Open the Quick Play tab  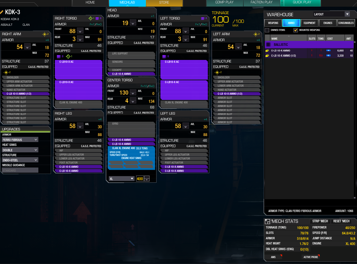(x=302, y=3)
